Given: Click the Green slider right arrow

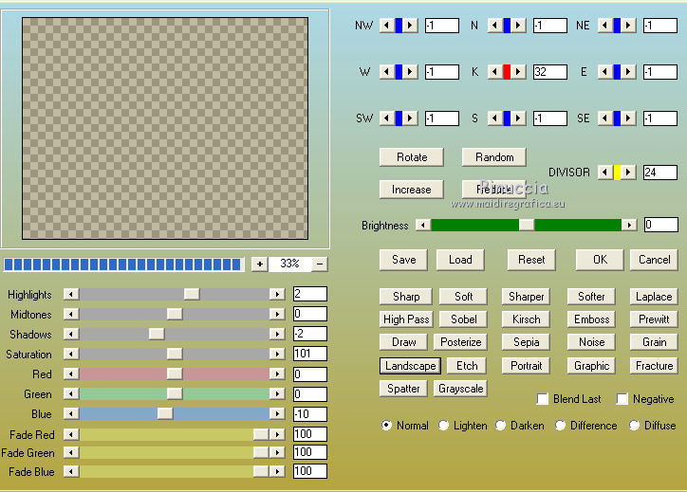Looking at the screenshot, I should pyautogui.click(x=277, y=394).
